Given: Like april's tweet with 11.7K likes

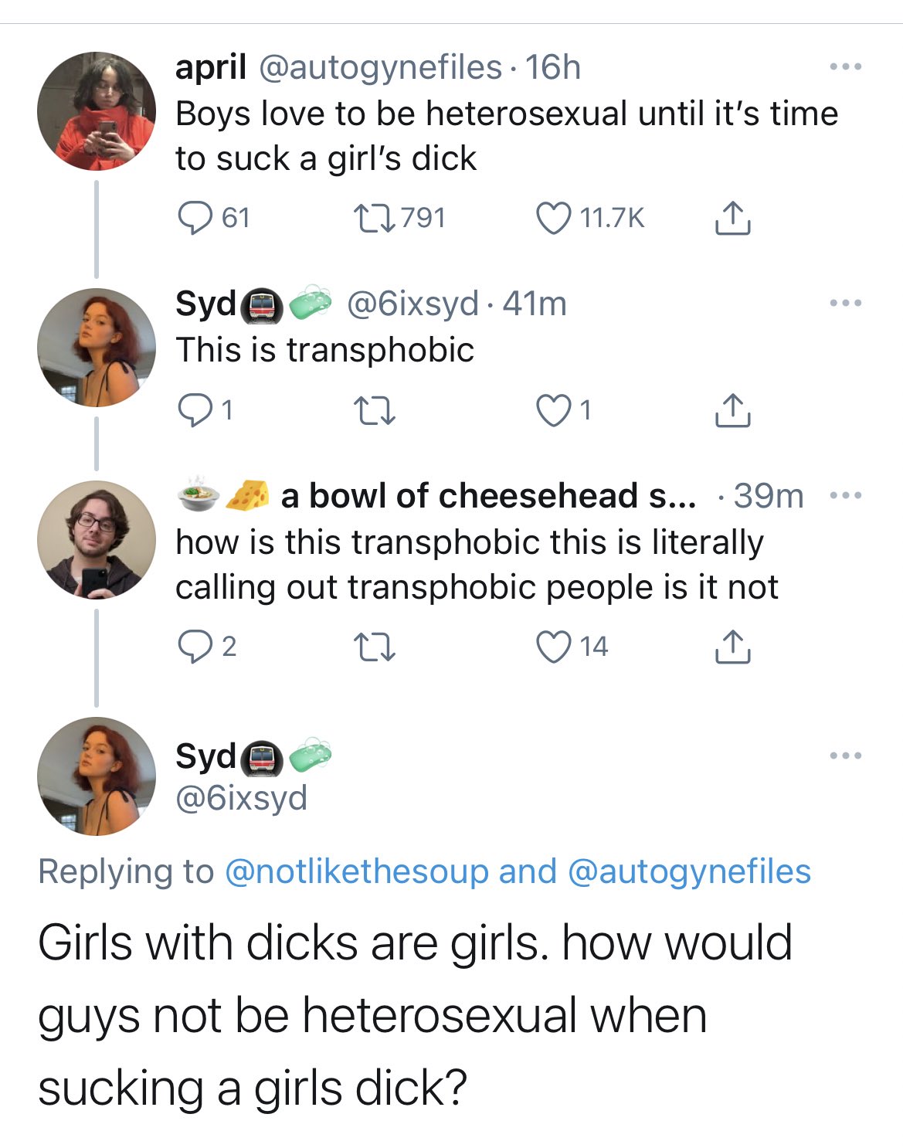Looking at the screenshot, I should (x=553, y=217).
